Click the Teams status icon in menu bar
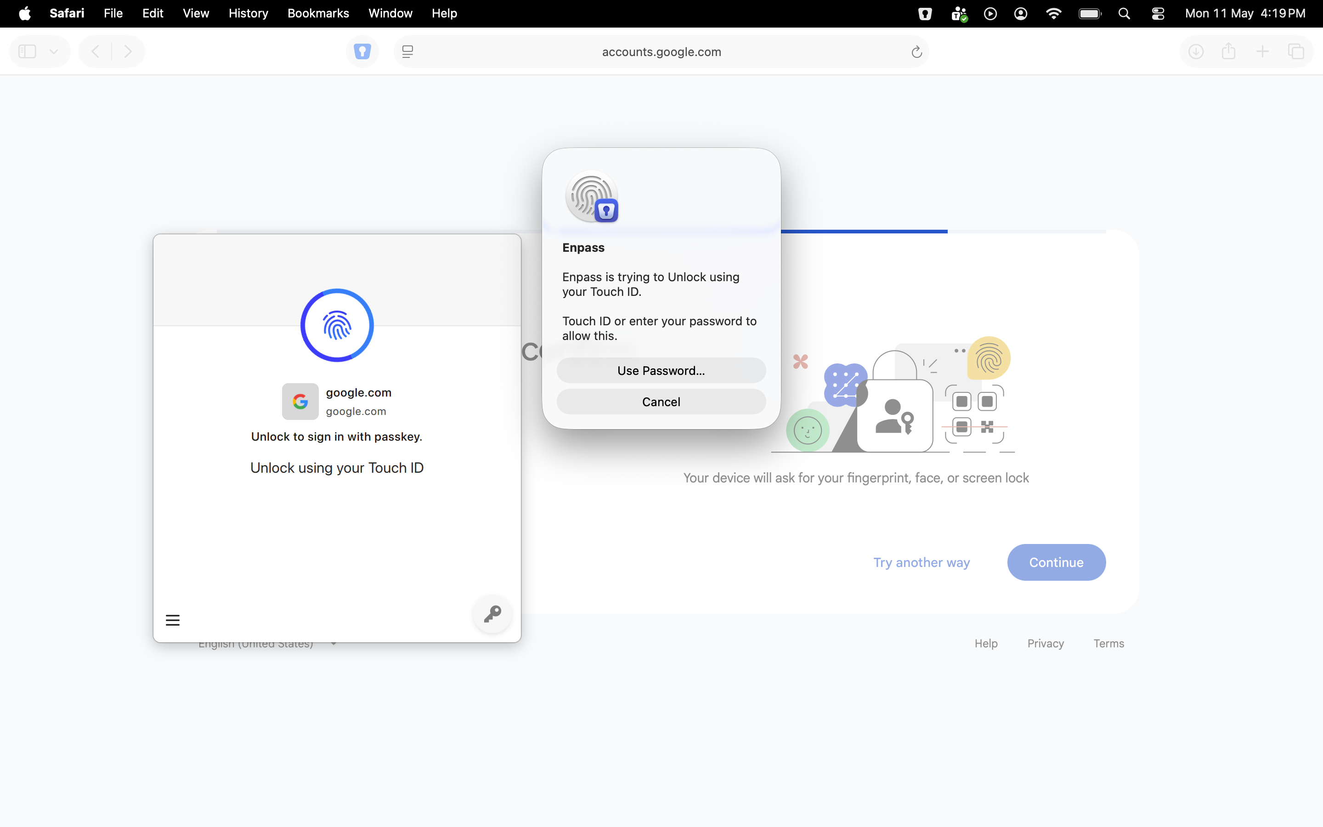This screenshot has width=1323, height=827. (959, 14)
